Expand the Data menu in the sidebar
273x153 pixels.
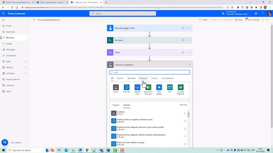[x=26, y=62]
